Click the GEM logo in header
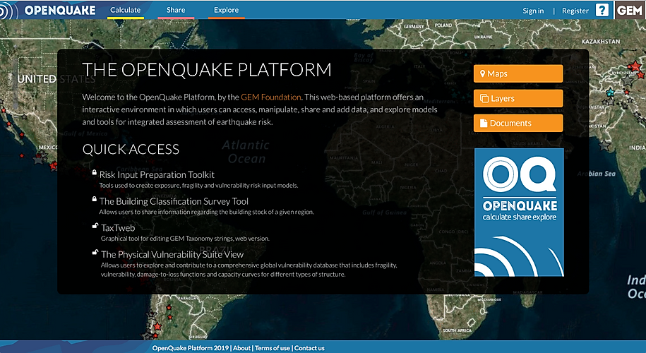The image size is (646, 353). (x=630, y=10)
